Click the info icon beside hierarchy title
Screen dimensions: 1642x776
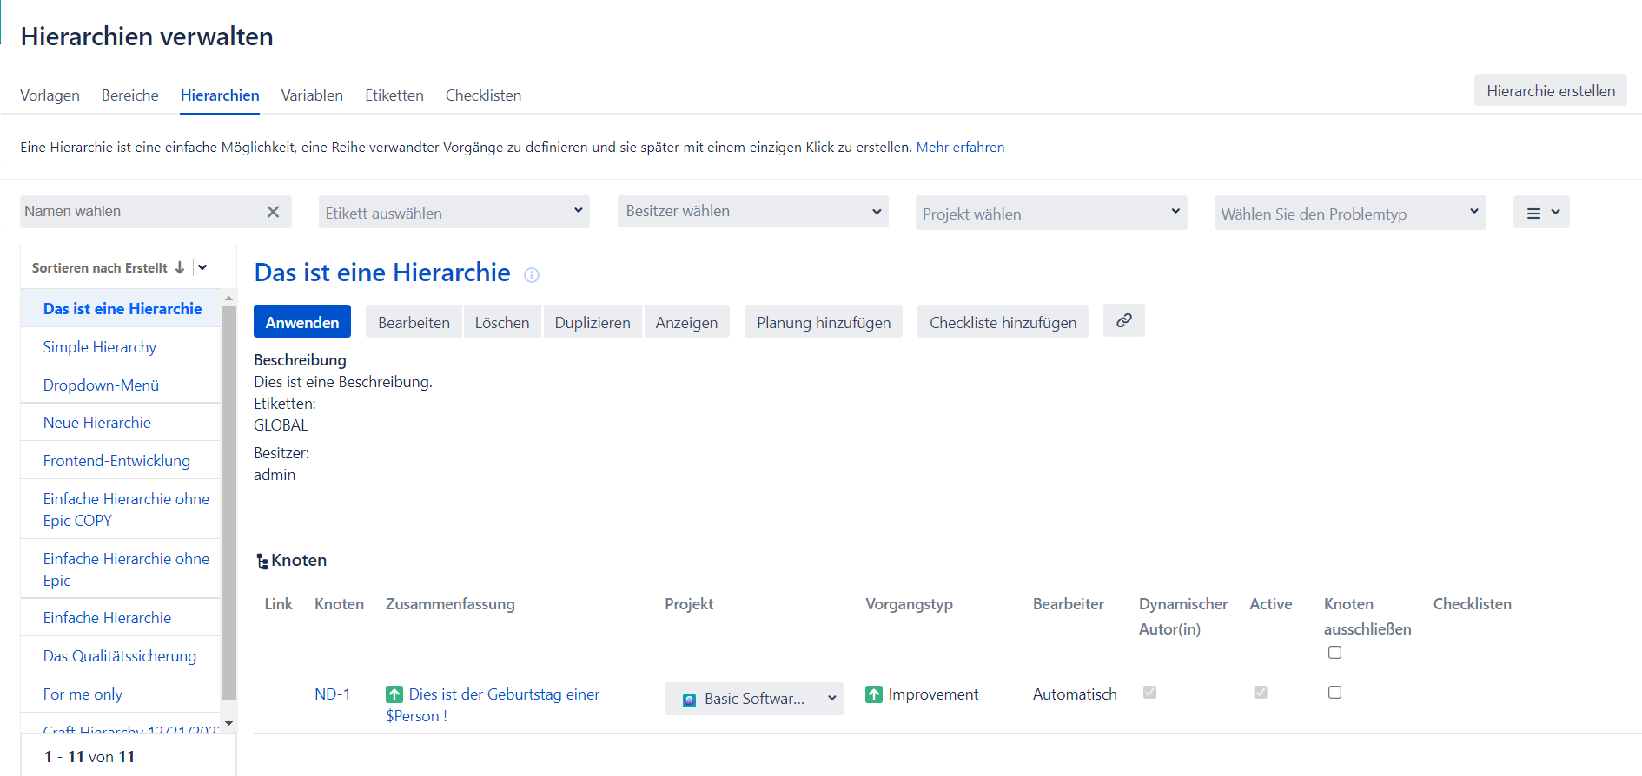coord(532,275)
